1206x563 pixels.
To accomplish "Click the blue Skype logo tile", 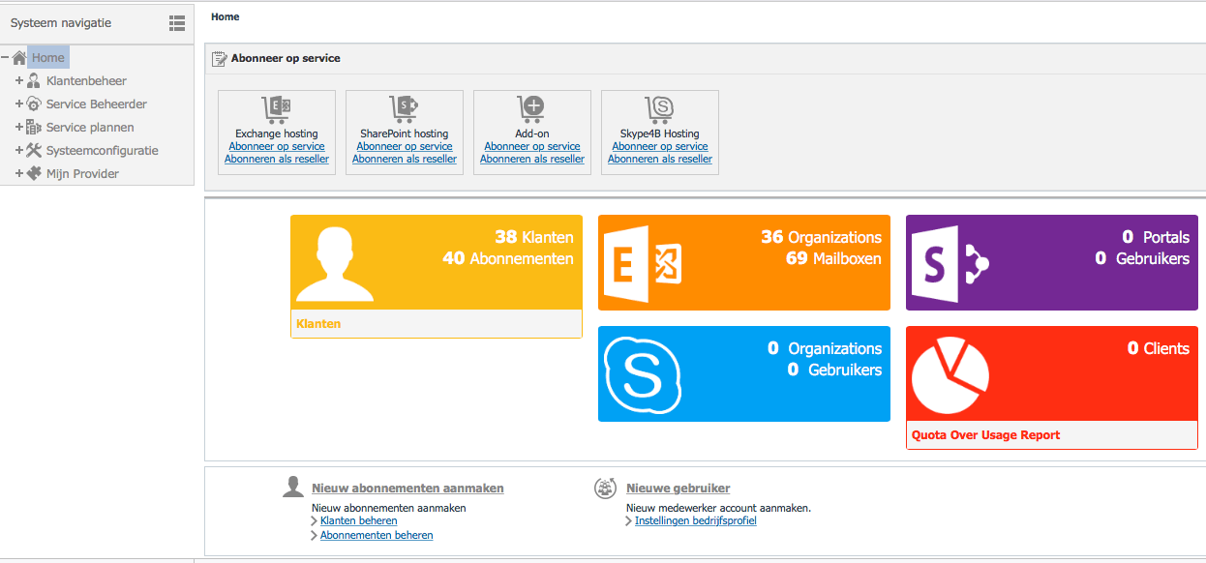I will click(x=642, y=374).
